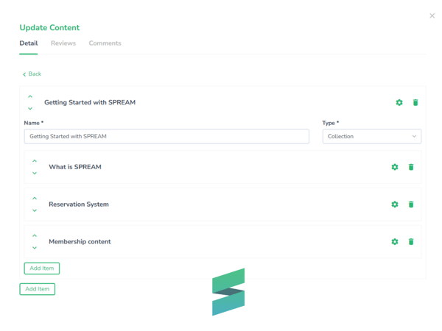This screenshot has width=442, height=331.
Task: Close the Update Content dialog
Action: (432, 15)
